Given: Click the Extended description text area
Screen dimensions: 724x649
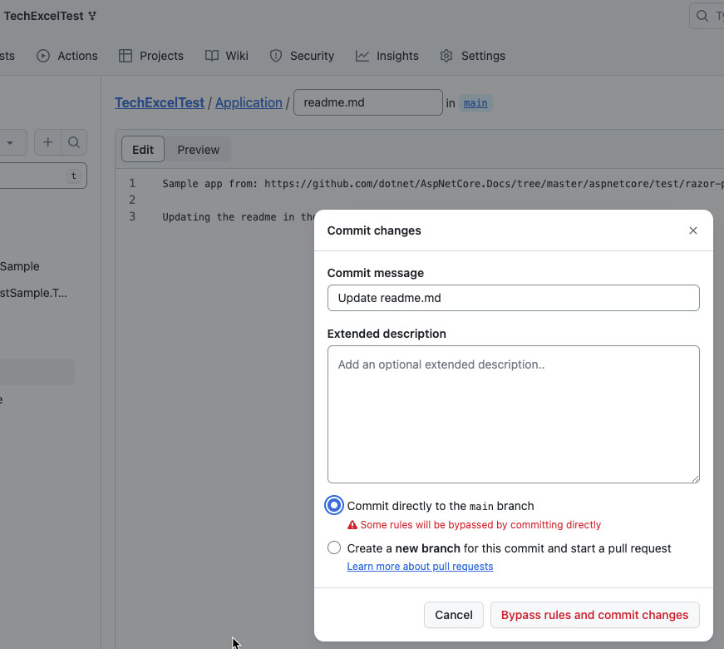Looking at the screenshot, I should click(513, 414).
